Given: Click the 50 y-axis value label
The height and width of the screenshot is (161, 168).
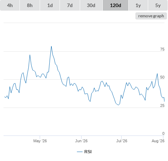Looking at the screenshot, I should (x=162, y=77).
